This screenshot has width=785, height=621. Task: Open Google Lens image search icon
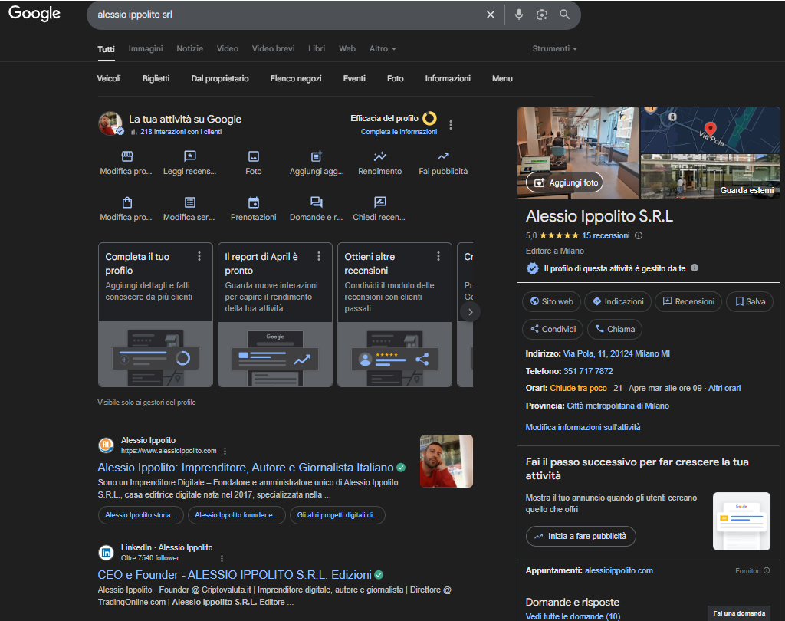[542, 15]
